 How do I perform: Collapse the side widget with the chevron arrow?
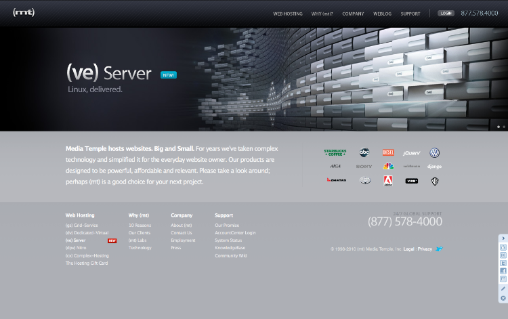503,238
